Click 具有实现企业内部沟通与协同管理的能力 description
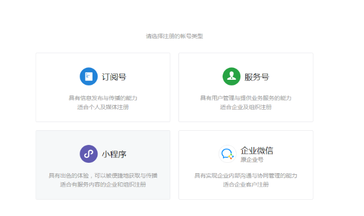 click(x=245, y=176)
